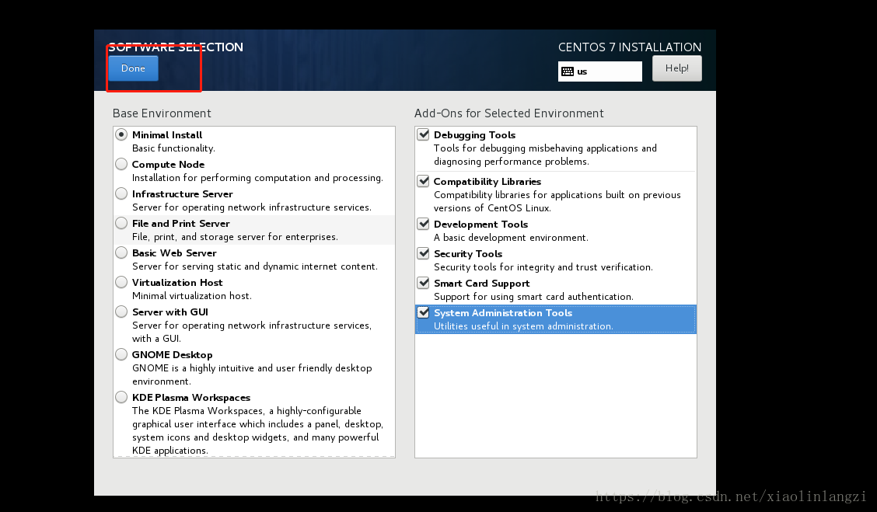Screen dimensions: 877x512
Task: Choose Basic Web Server environment
Action: pos(121,253)
